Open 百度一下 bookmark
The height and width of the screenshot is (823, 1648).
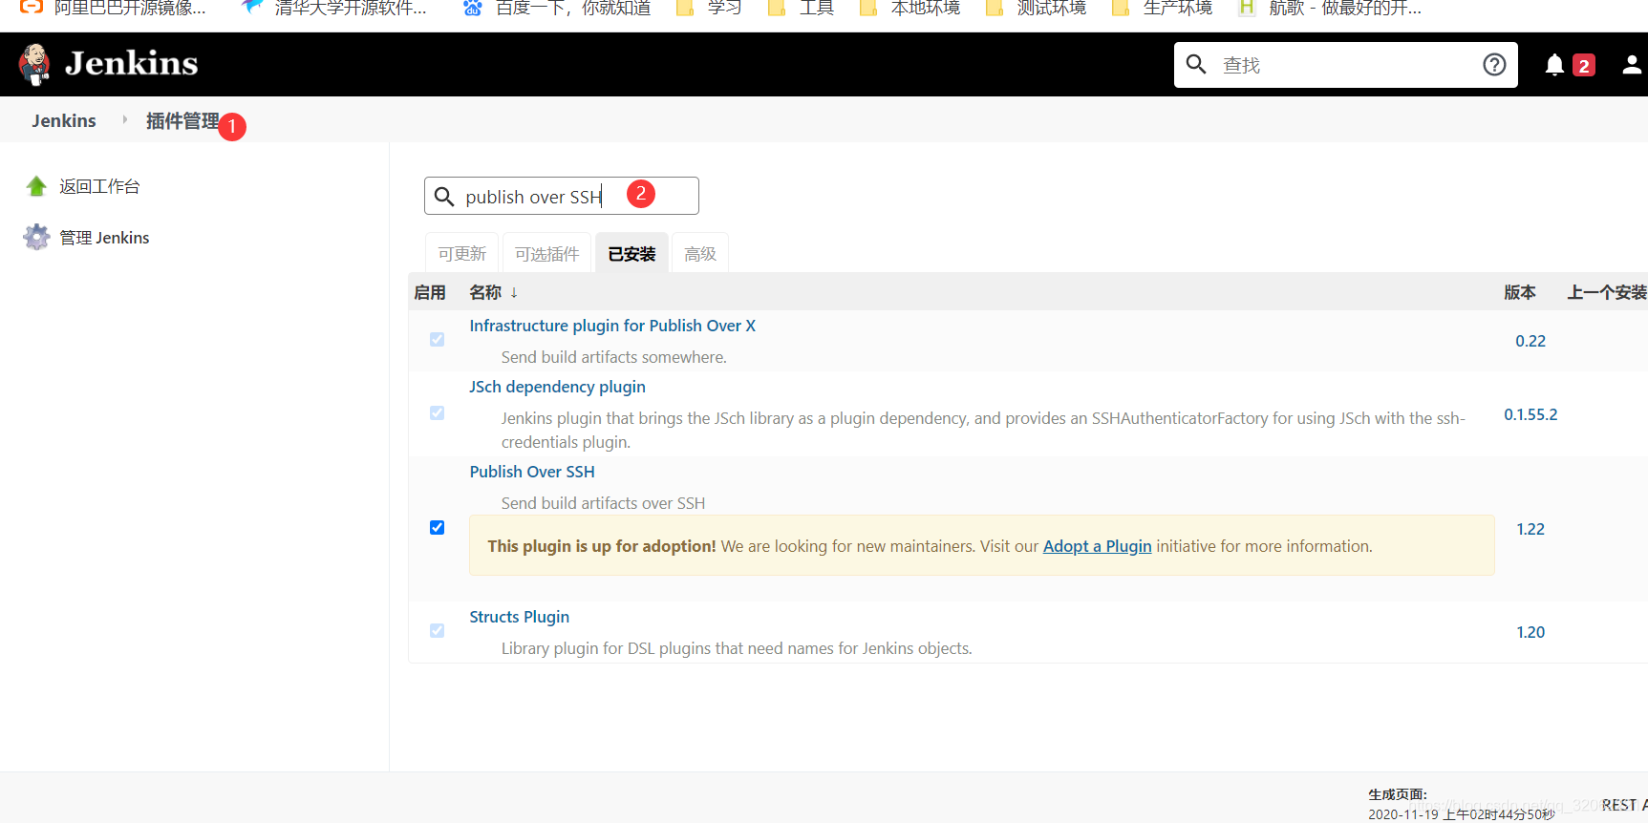coord(557,9)
